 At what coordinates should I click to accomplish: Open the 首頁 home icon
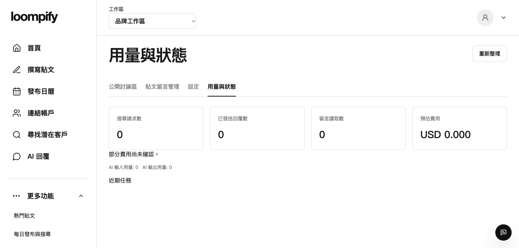[x=17, y=48]
